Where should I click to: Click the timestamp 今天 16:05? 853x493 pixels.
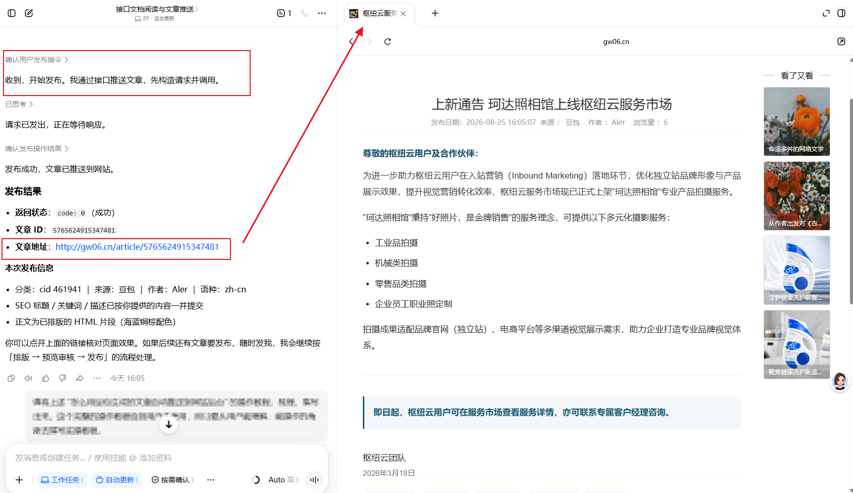[x=127, y=378]
